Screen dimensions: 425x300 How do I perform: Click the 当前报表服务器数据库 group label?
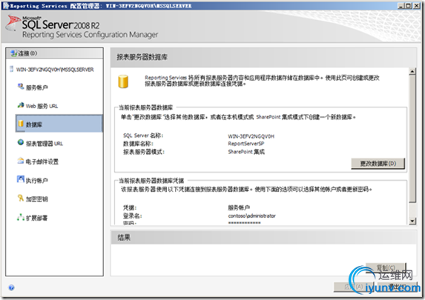146,107
